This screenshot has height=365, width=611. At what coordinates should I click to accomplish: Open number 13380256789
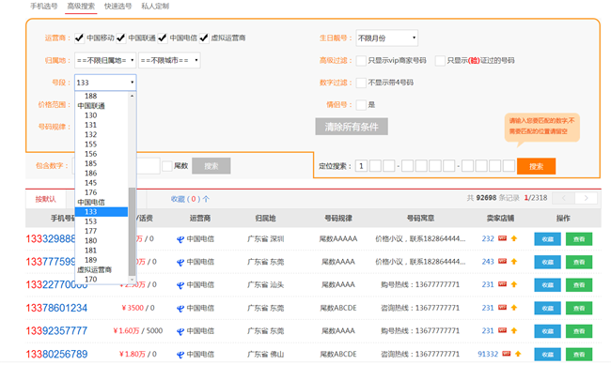coord(56,354)
